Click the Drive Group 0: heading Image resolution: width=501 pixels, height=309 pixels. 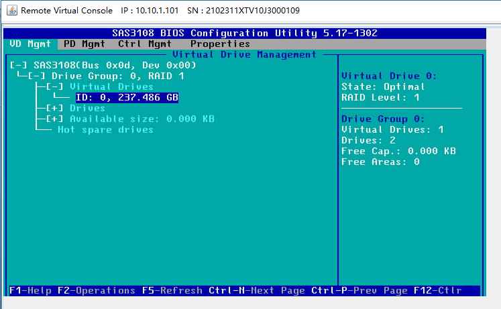pyautogui.click(x=383, y=119)
